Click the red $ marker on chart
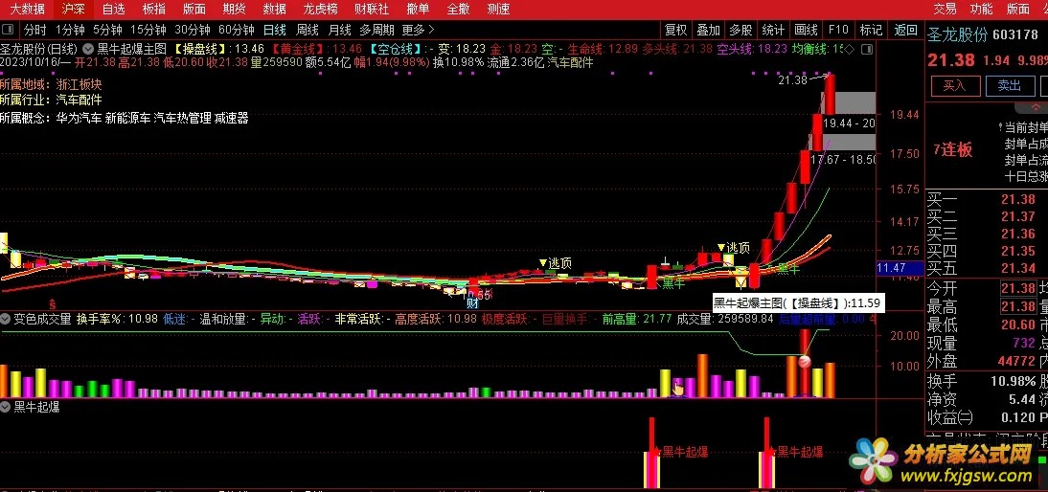Image resolution: width=1048 pixels, height=492 pixels. point(52,304)
